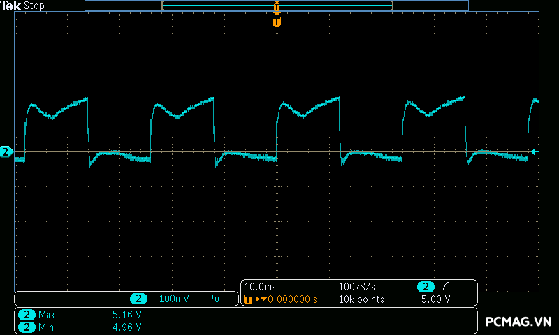Click the trigger source channel 2 badge
The height and width of the screenshot is (335, 559).
[x=426, y=287]
